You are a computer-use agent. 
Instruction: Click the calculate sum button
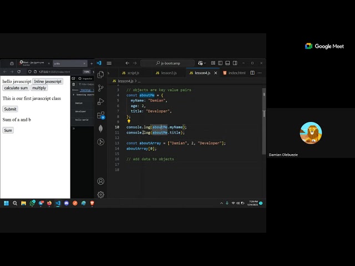(16, 88)
